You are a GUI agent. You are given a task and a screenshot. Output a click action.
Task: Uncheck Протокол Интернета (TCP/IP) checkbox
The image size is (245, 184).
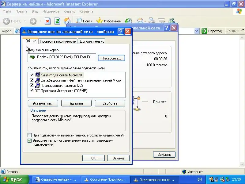tap(32, 90)
